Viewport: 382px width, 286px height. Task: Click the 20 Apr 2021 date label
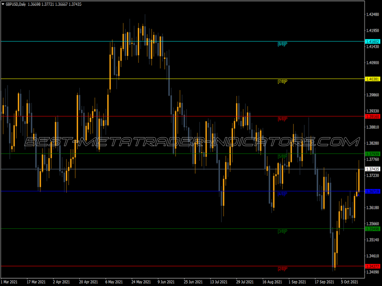88,282
